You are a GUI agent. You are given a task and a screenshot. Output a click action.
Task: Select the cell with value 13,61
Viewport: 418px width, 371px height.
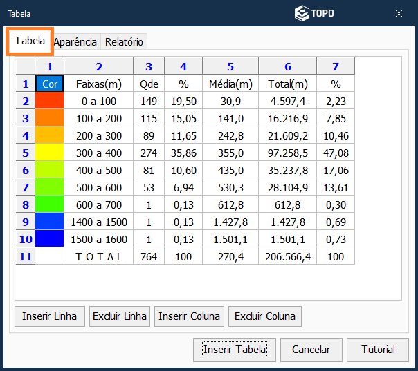coord(336,187)
